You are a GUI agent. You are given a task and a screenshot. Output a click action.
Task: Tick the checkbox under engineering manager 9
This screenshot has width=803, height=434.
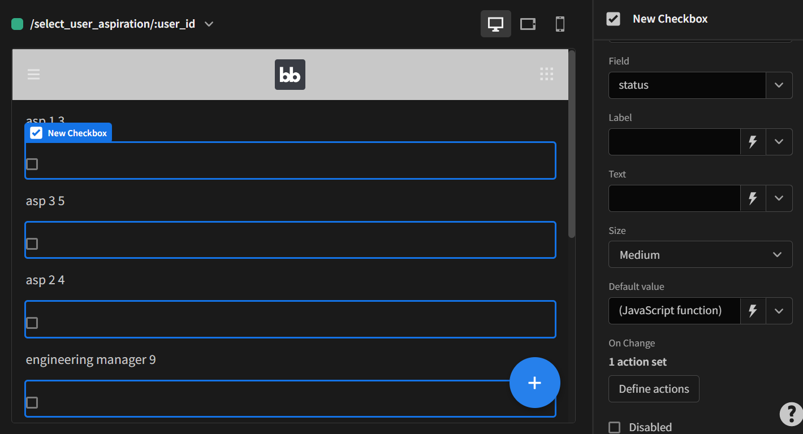pyautogui.click(x=32, y=402)
